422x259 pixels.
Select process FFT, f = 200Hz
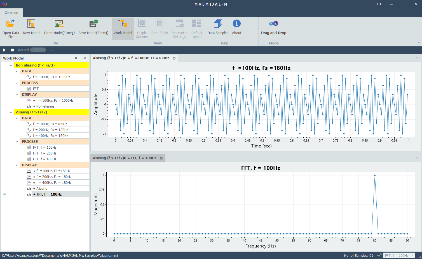57,153
